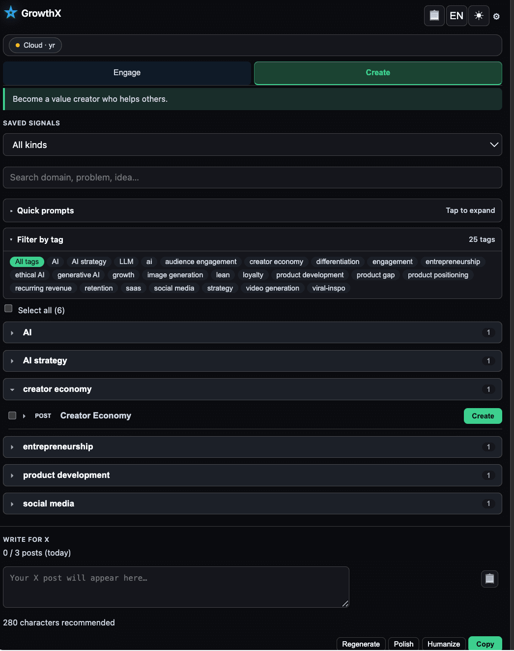The height and width of the screenshot is (651, 514).
Task: Collapse the Filter by tag section
Action: (253, 239)
